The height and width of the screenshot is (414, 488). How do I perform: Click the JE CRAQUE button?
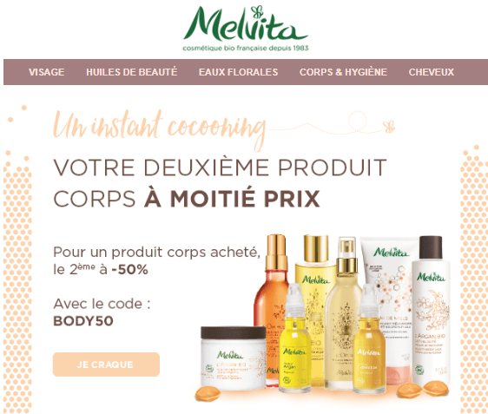tap(106, 365)
